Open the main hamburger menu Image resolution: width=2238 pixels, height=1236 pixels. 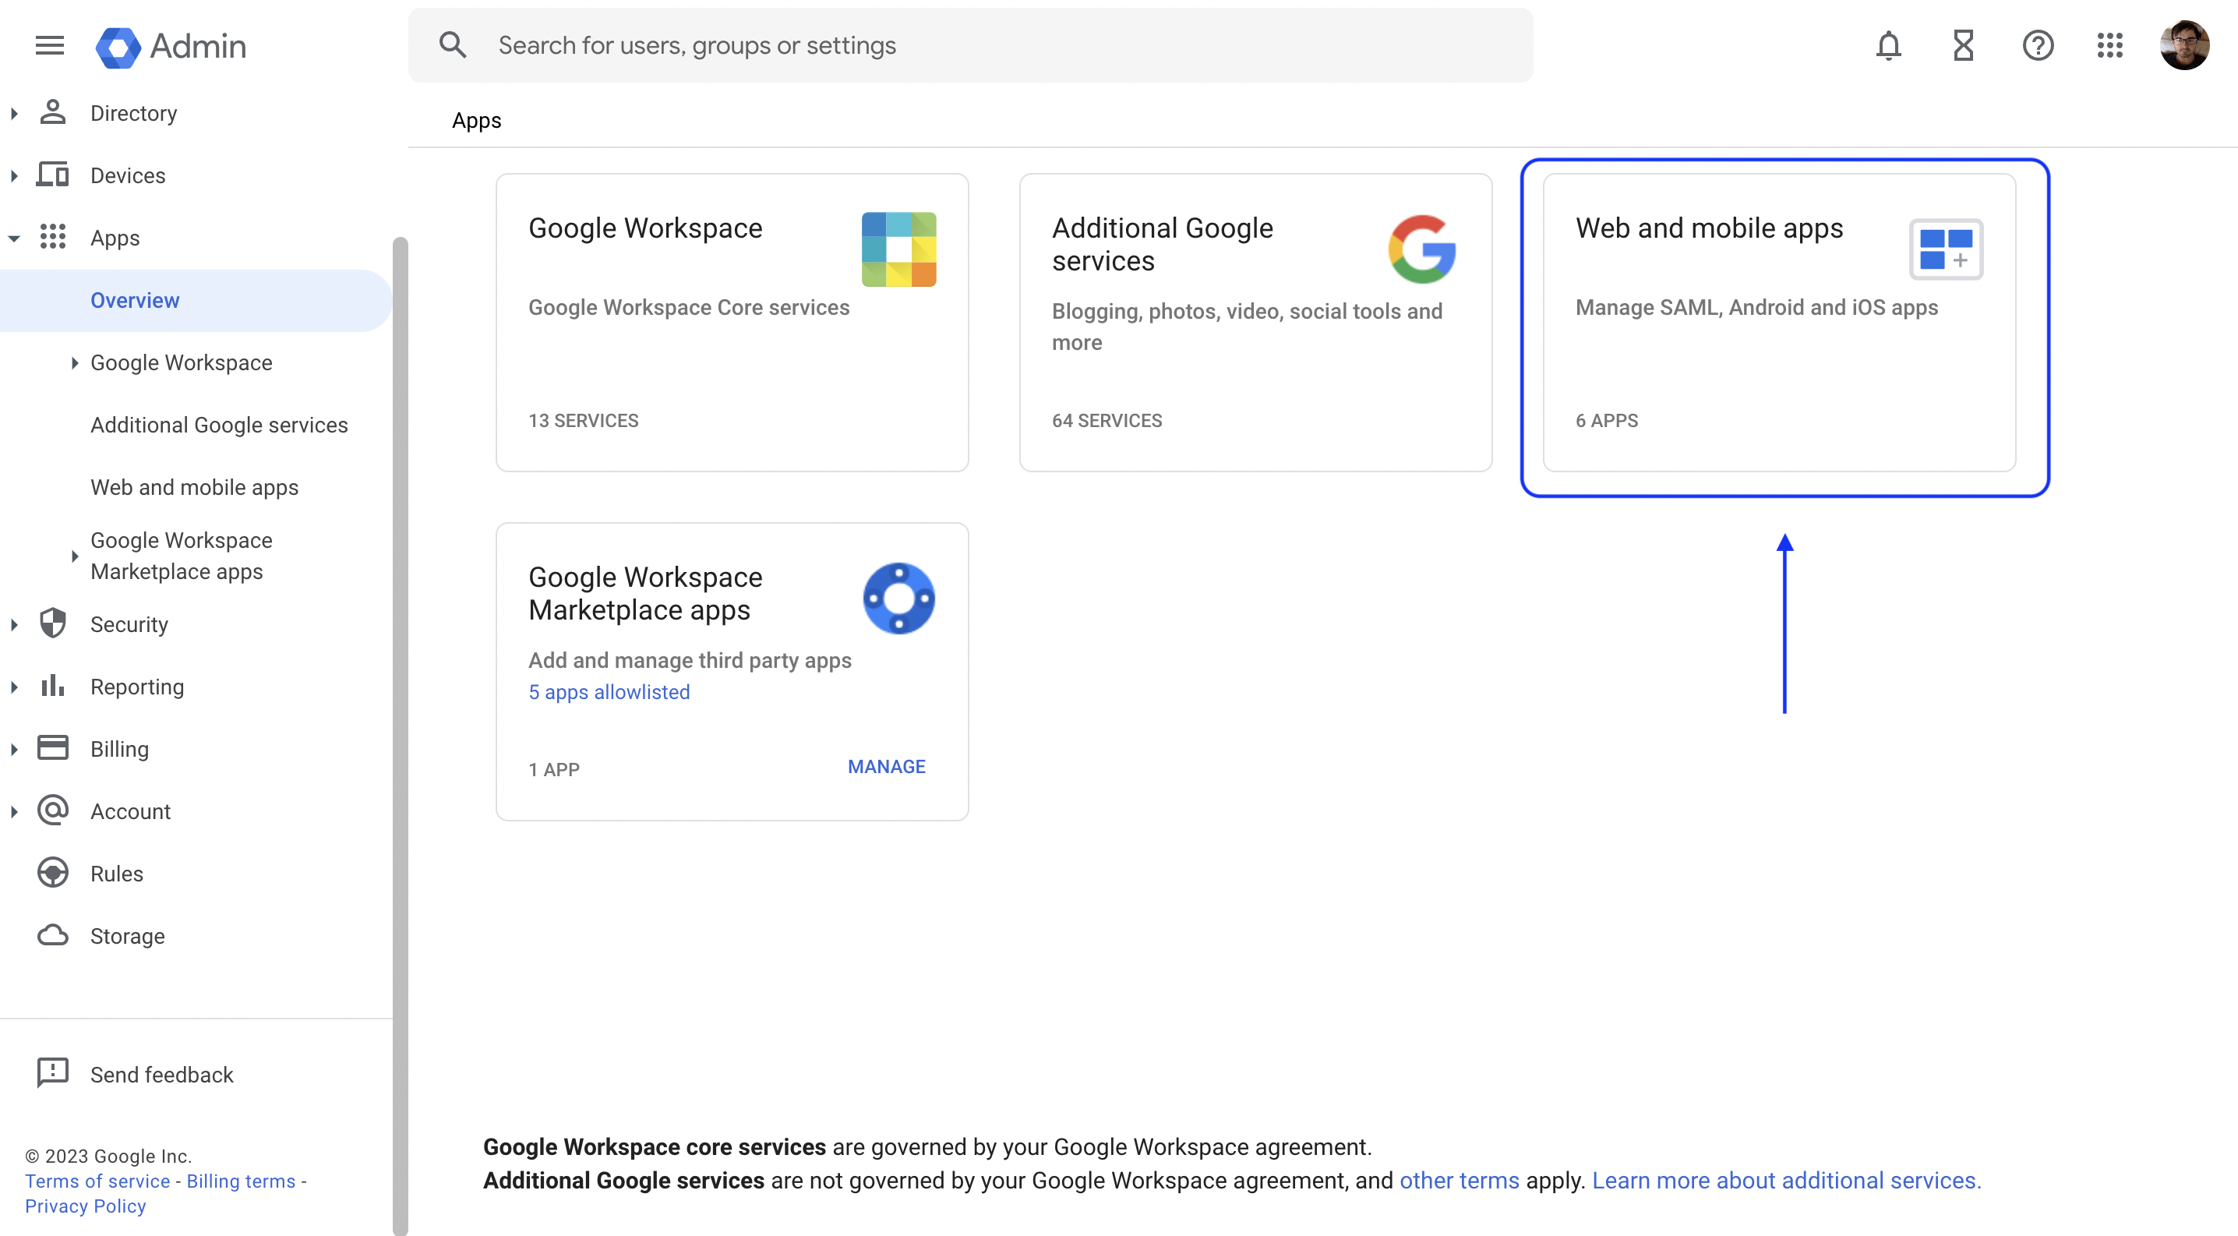(x=50, y=45)
